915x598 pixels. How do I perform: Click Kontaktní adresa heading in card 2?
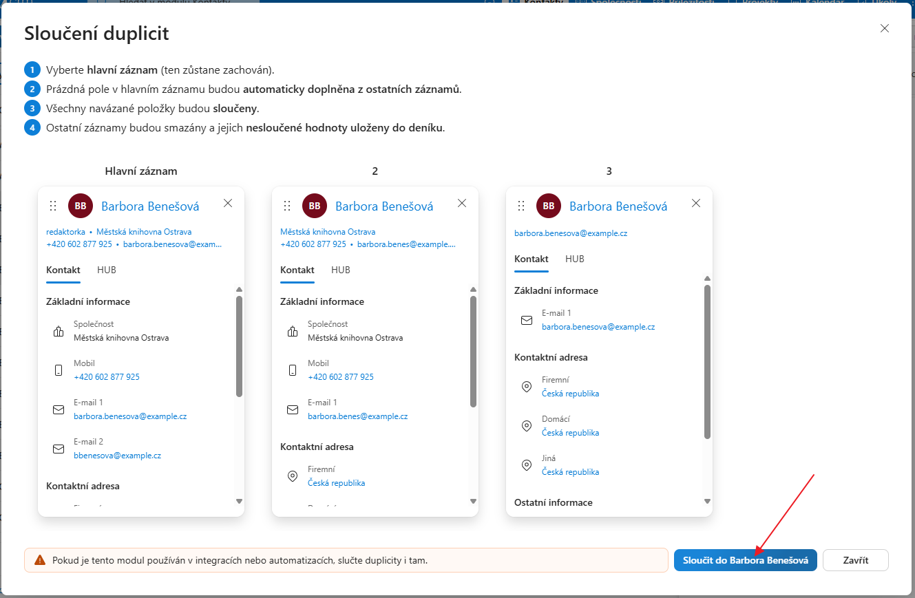coord(317,447)
